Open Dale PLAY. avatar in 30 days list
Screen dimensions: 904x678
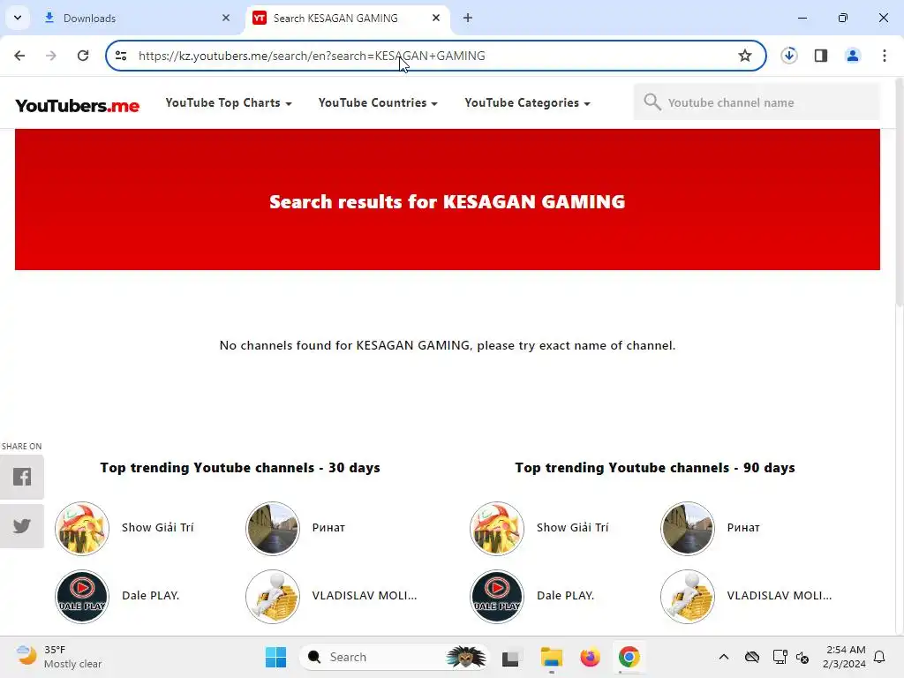pyautogui.click(x=82, y=597)
